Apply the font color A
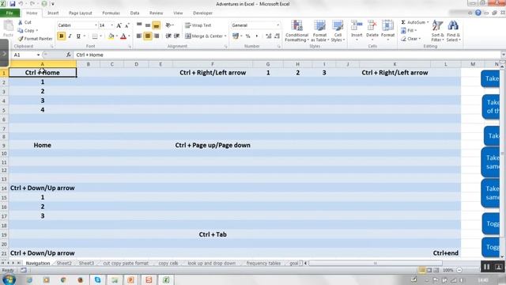This screenshot has width=506, height=285. pyautogui.click(x=123, y=36)
